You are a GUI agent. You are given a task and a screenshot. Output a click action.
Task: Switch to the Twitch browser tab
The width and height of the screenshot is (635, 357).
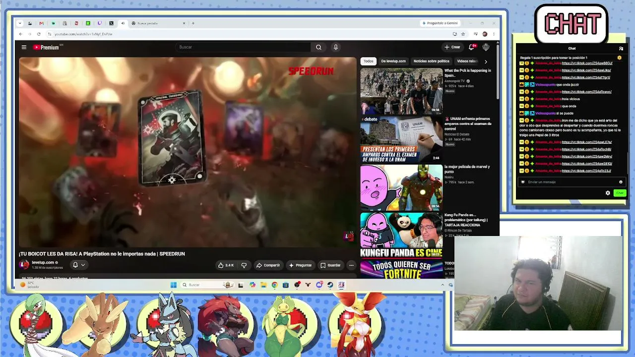[100, 23]
